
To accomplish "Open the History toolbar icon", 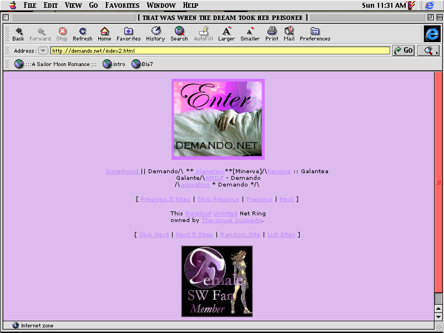I will [x=155, y=33].
